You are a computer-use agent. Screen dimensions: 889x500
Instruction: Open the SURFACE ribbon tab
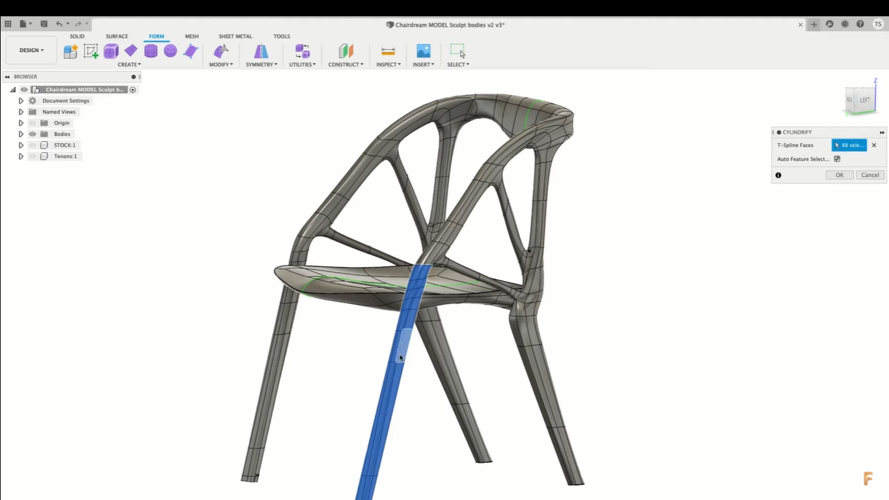point(116,36)
